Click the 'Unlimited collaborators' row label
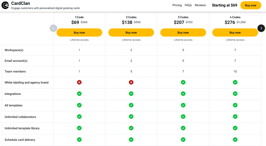Screen dimensions: 266x146 pos(20,117)
